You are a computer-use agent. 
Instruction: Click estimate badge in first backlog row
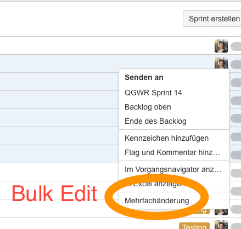(236, 47)
